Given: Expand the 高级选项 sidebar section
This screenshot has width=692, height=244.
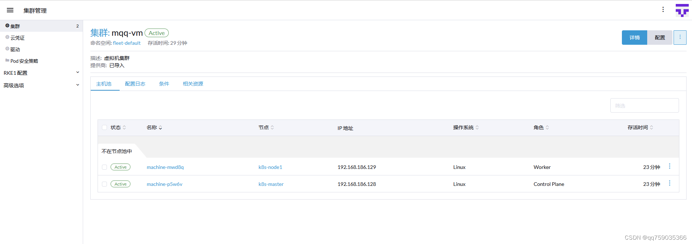Looking at the screenshot, I should [x=41, y=86].
